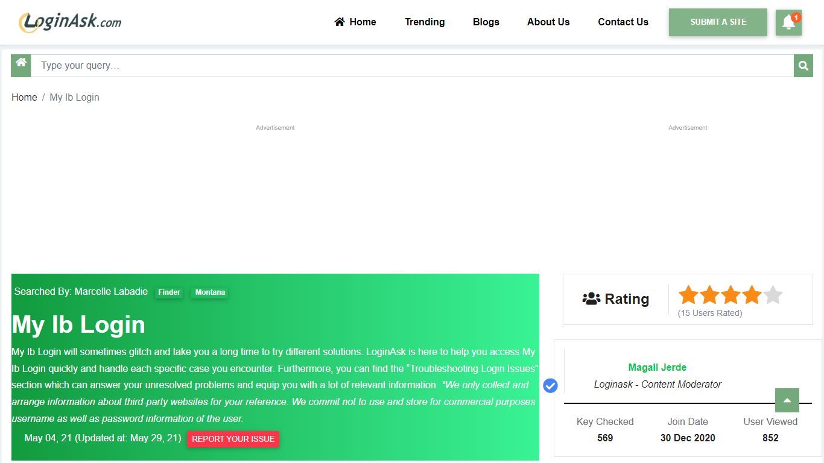The height and width of the screenshot is (463, 824).
Task: Open Magali Jerde's moderator profile link
Action: [657, 367]
